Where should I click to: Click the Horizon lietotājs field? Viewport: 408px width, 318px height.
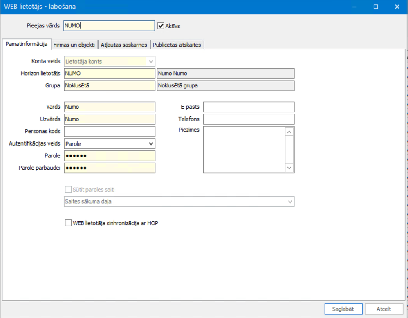[110, 74]
